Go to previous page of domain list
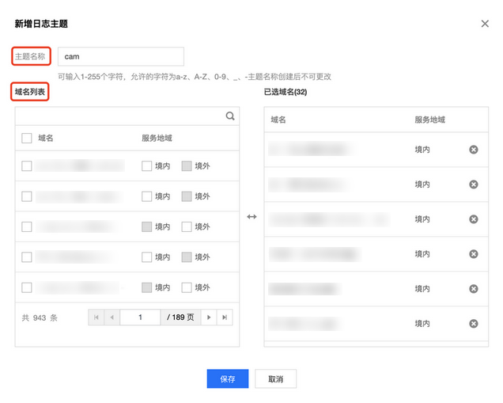 point(112,317)
